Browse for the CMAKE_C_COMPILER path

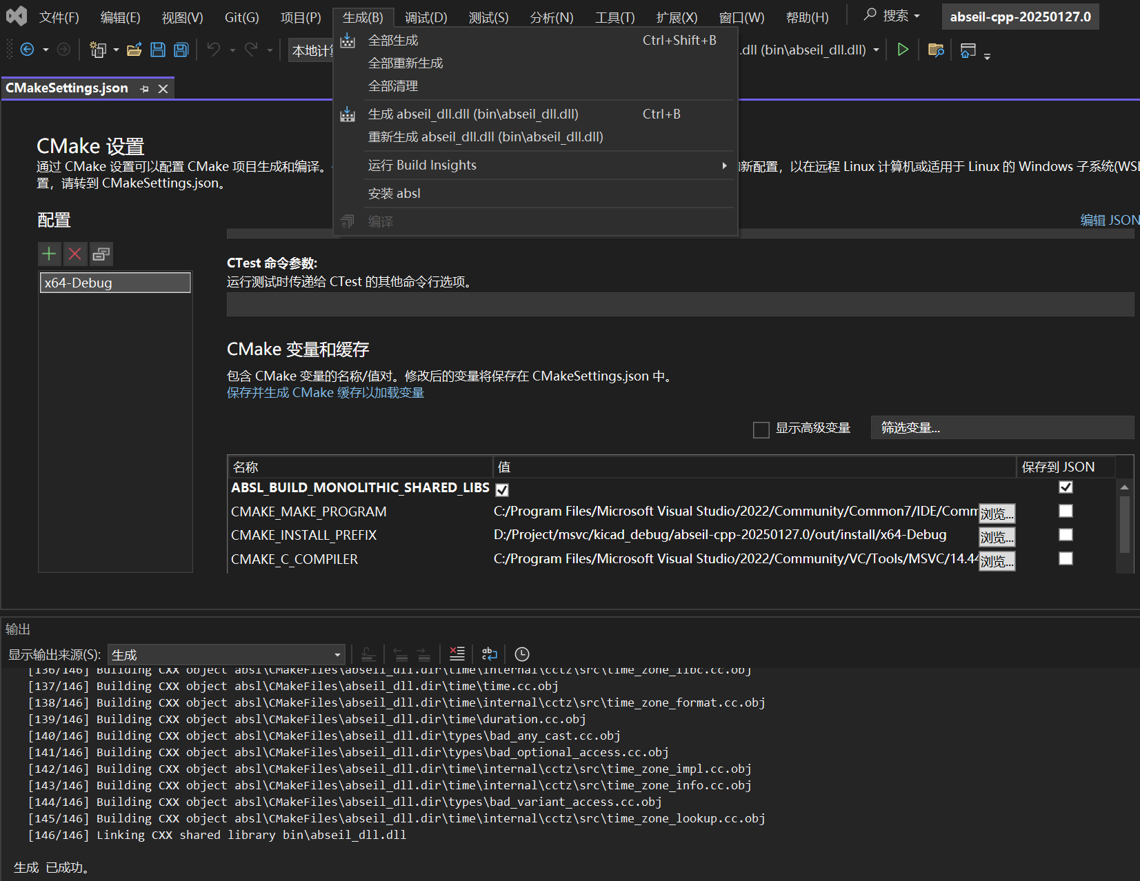pos(997,561)
